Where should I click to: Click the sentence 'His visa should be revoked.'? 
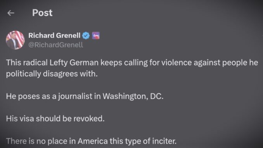55,118
